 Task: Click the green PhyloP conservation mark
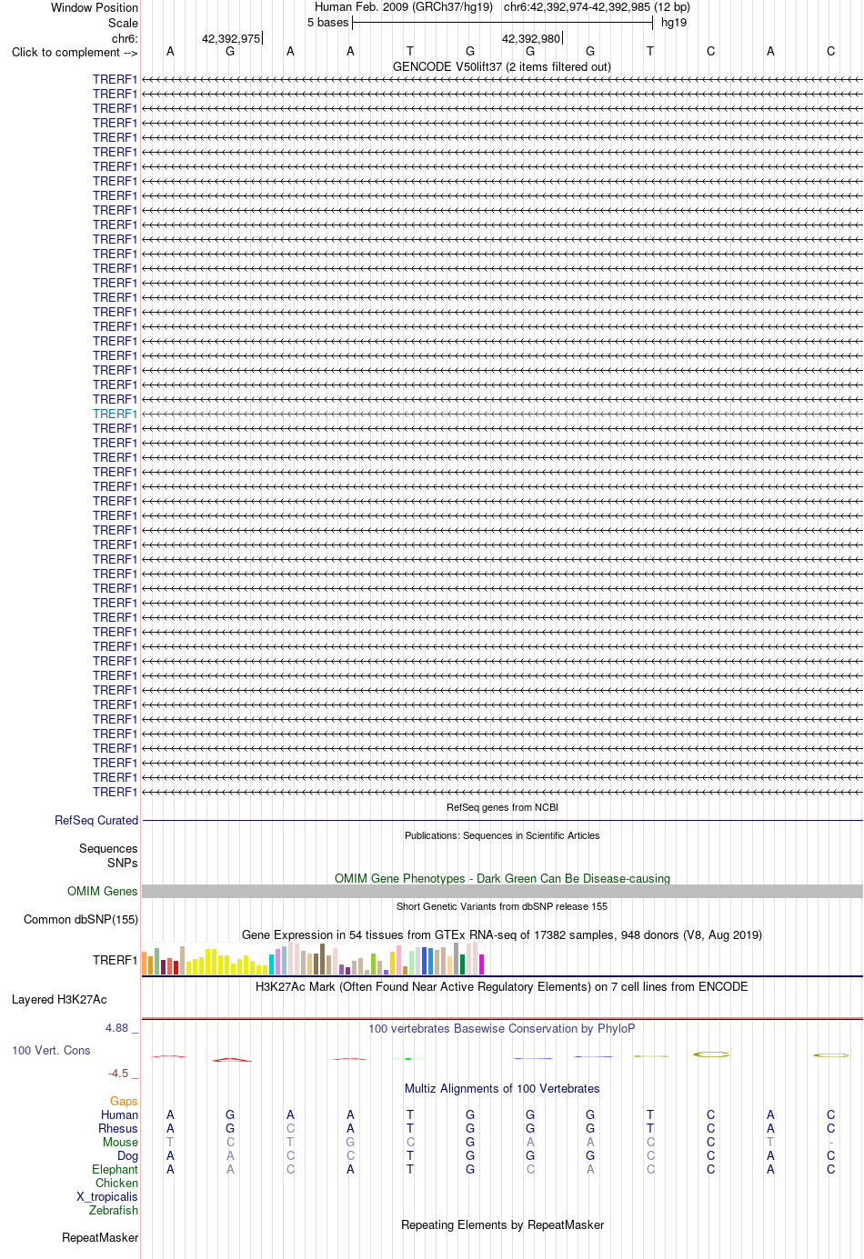[x=409, y=1058]
